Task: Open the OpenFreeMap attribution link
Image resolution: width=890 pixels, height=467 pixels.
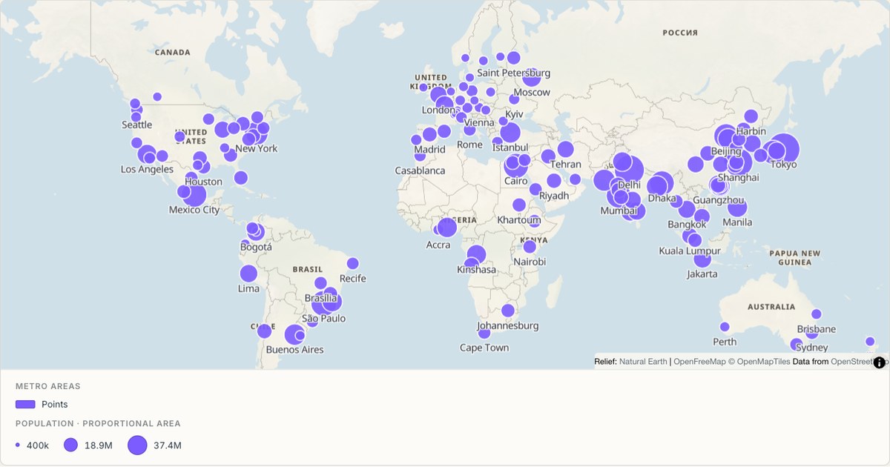Action: (699, 362)
